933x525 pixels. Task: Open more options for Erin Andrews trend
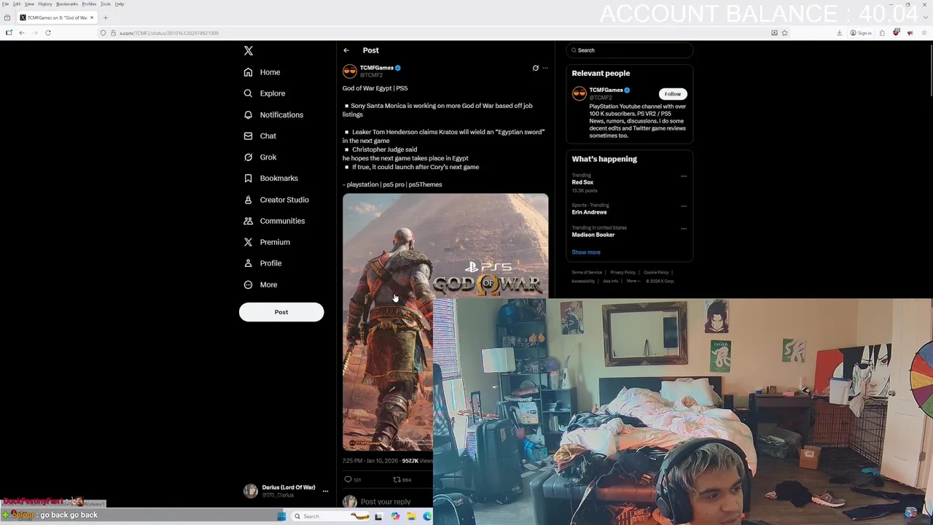683,206
